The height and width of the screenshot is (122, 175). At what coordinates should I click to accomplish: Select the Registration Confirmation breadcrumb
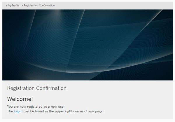coord(39,6)
